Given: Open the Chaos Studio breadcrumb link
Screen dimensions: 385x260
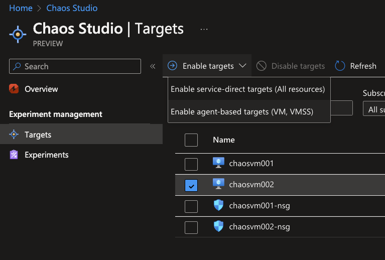Looking at the screenshot, I should (x=72, y=8).
